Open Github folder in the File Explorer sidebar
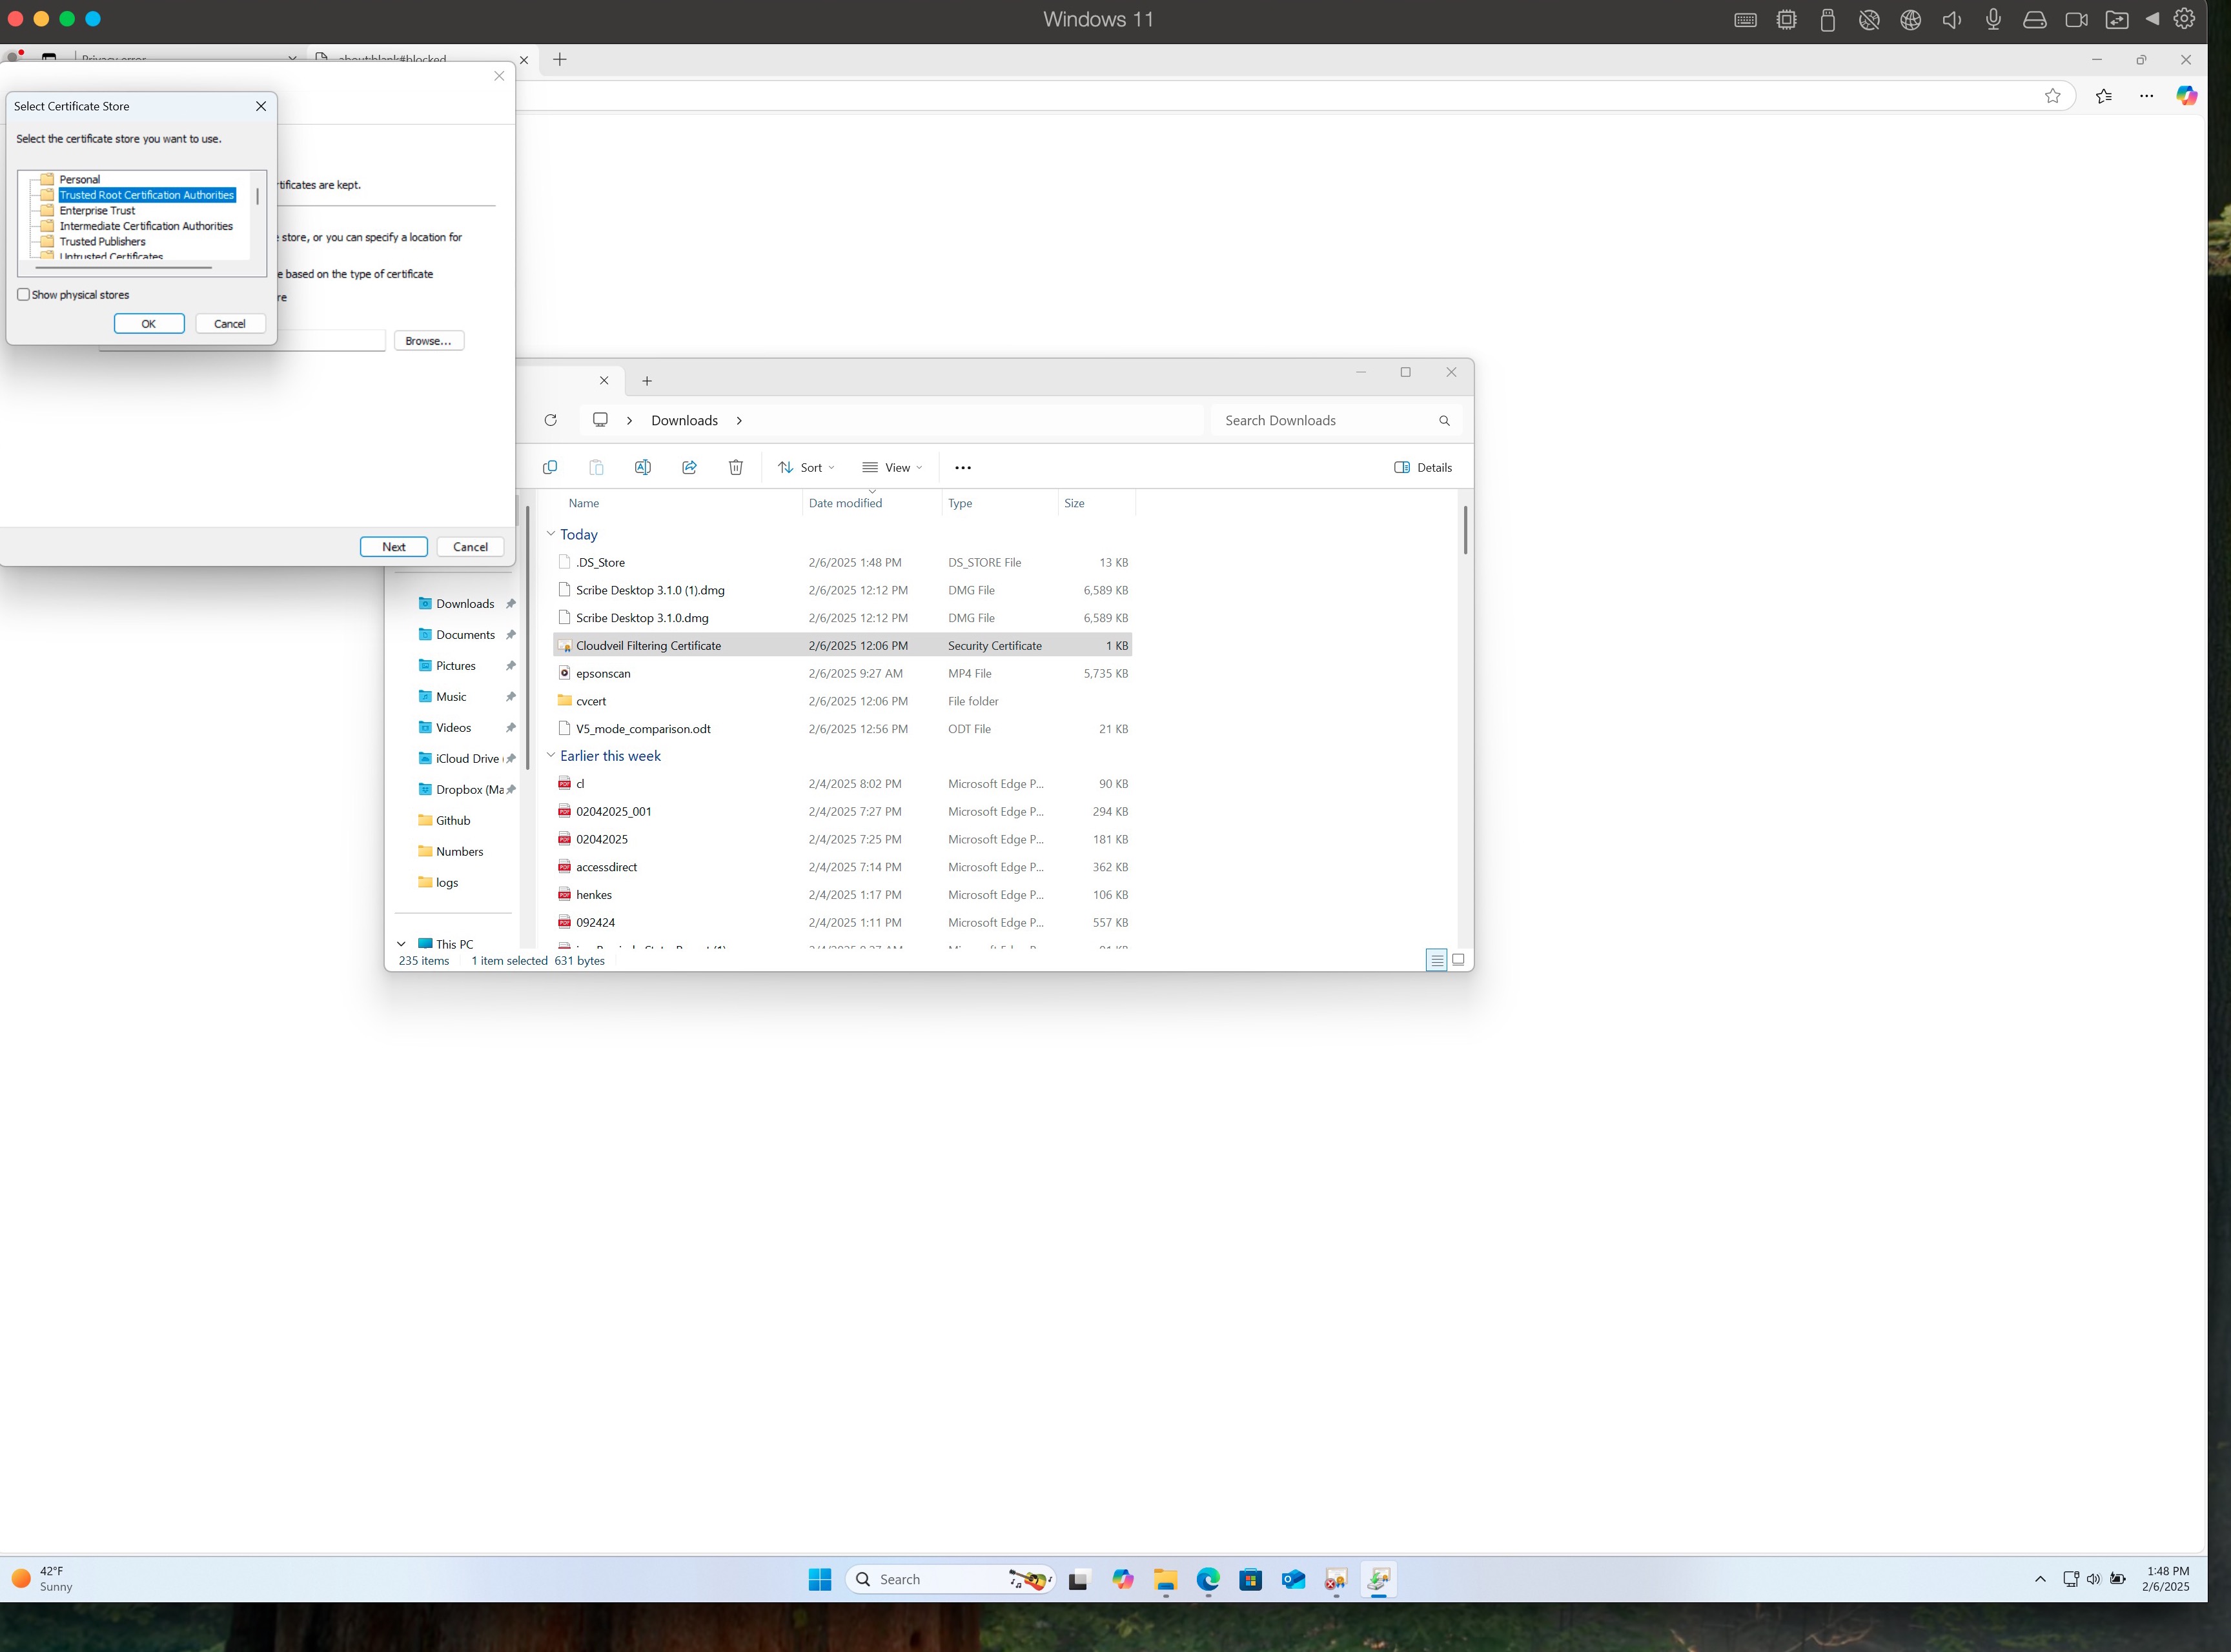This screenshot has height=1652, width=2231. pyautogui.click(x=453, y=820)
